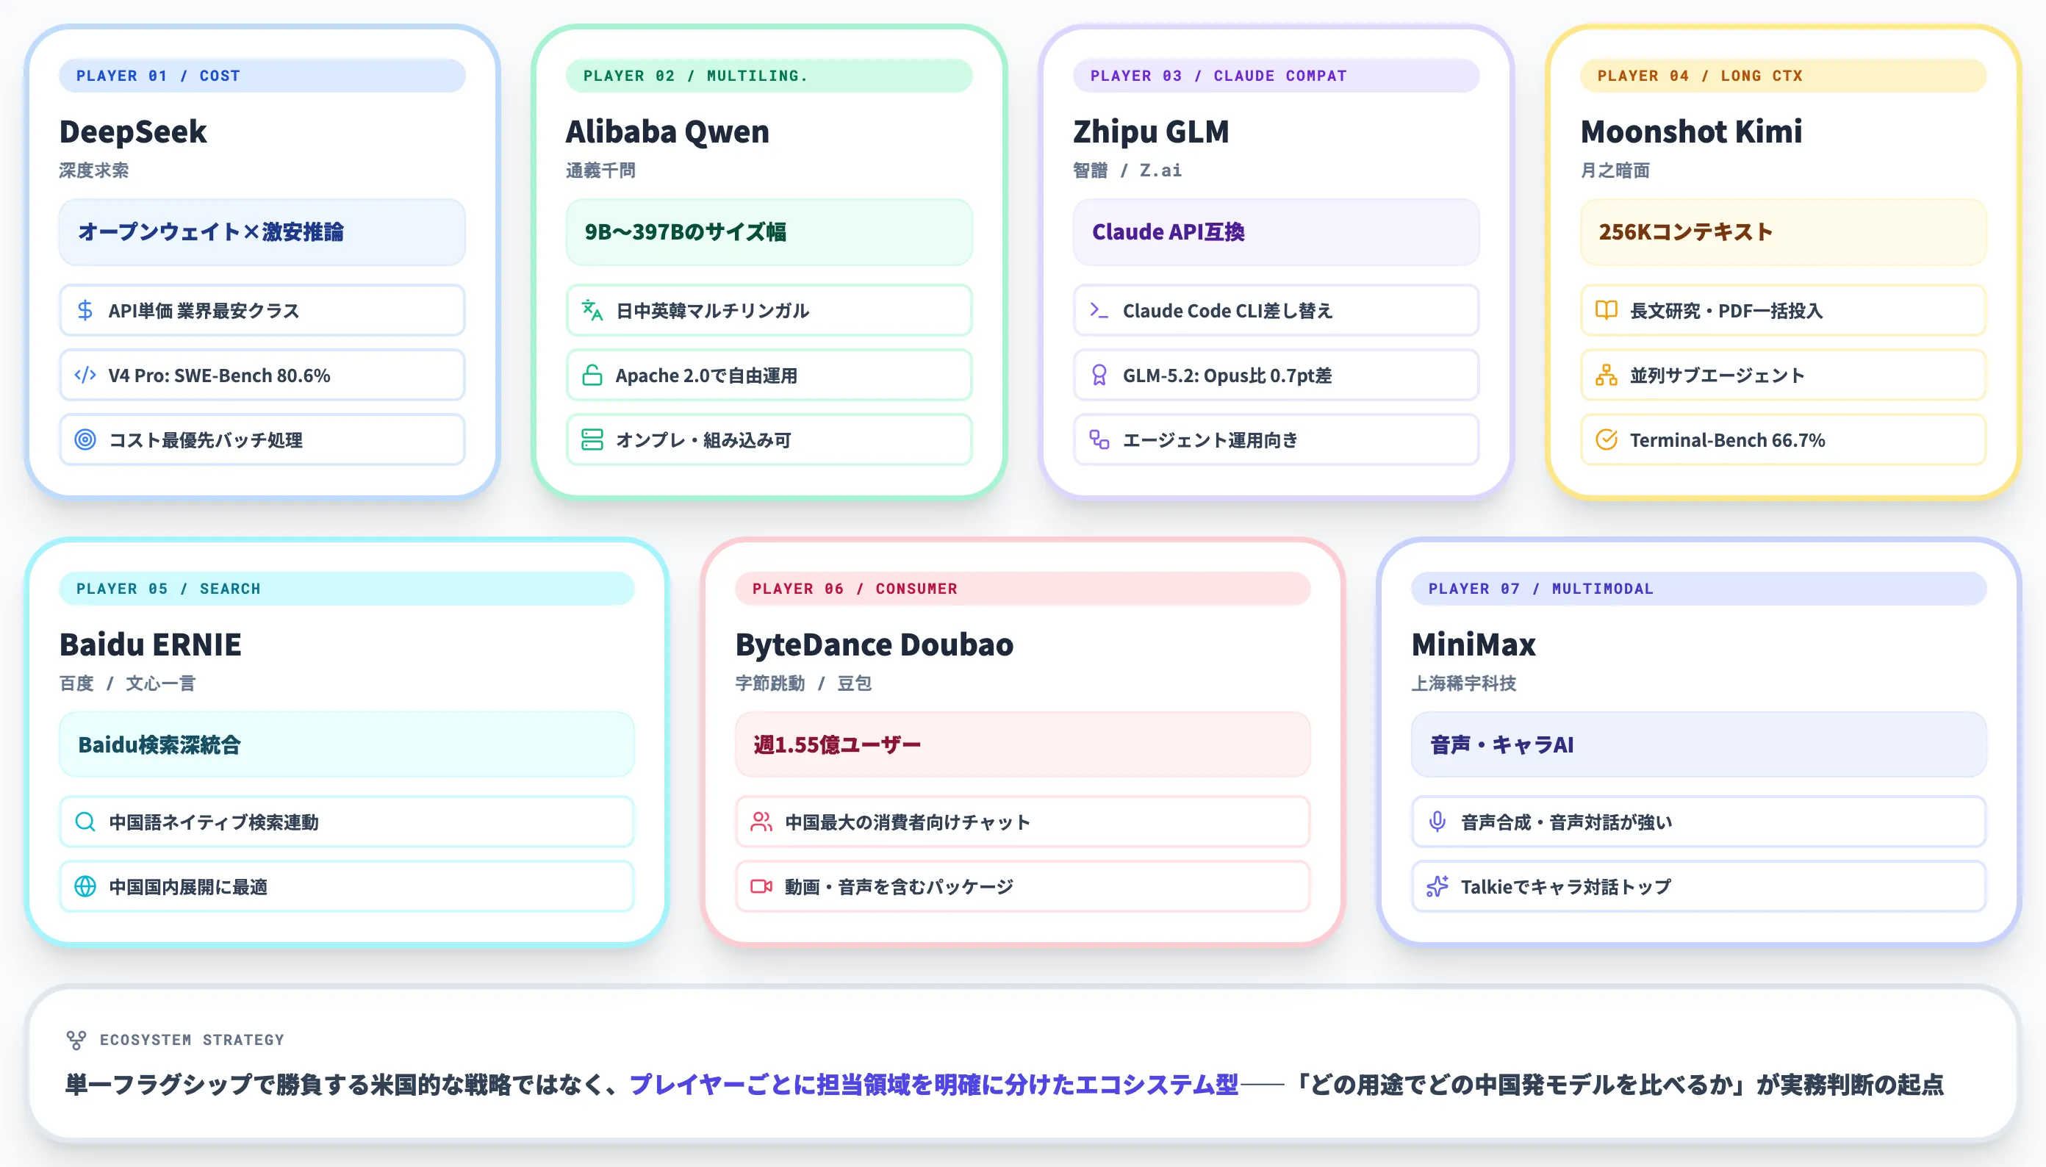Click the blue highlighted ecosystem strategy text
Screen dimensions: 2046x1167
933,1085
